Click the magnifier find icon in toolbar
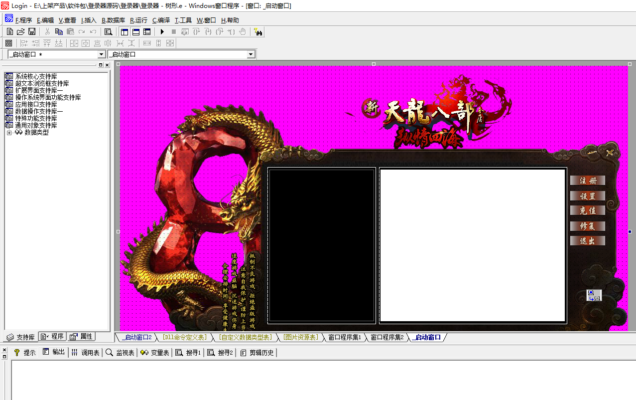The width and height of the screenshot is (636, 400). pos(108,32)
